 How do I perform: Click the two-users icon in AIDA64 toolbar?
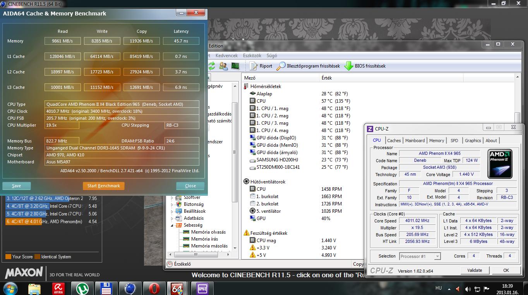(223, 66)
